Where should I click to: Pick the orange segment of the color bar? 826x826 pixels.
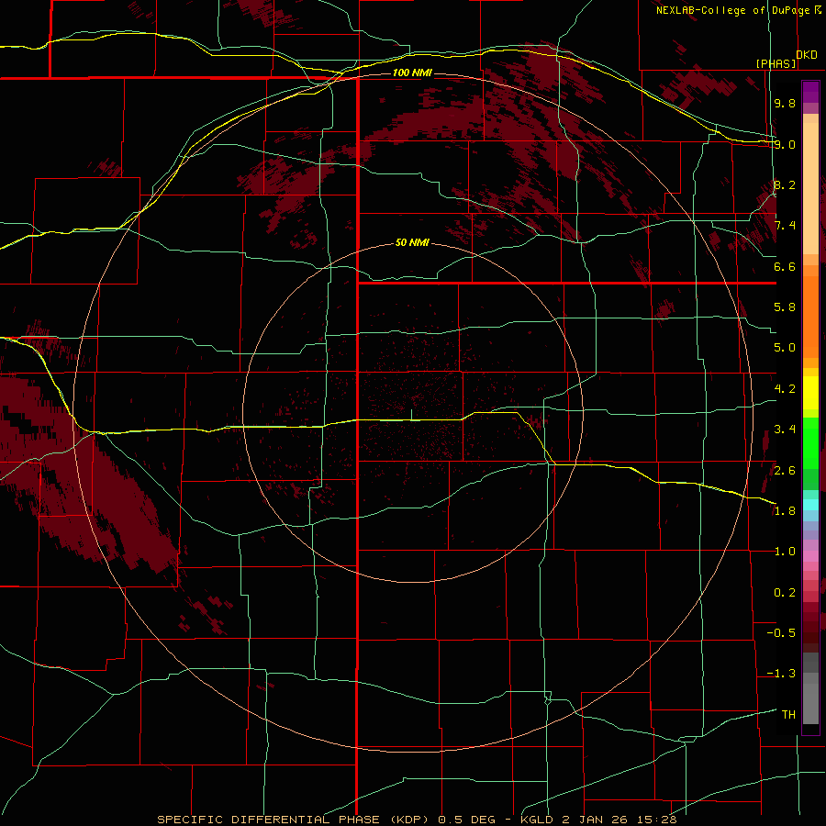point(810,316)
